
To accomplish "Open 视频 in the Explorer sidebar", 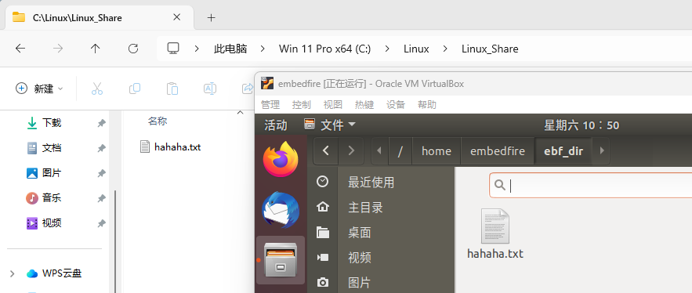I will tap(52, 223).
